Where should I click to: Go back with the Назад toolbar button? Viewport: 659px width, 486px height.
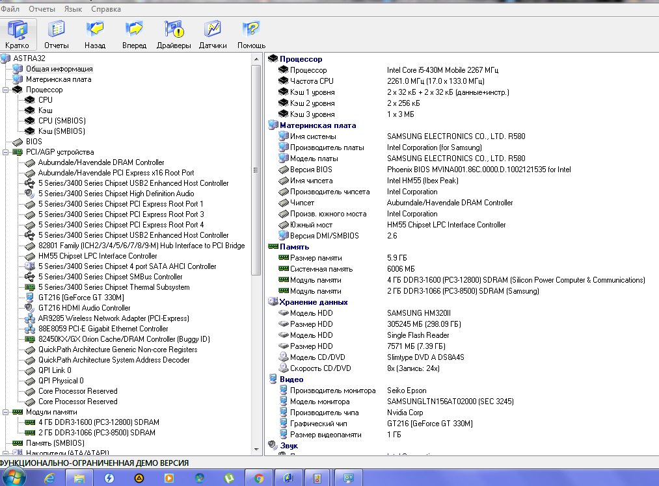coord(95,34)
